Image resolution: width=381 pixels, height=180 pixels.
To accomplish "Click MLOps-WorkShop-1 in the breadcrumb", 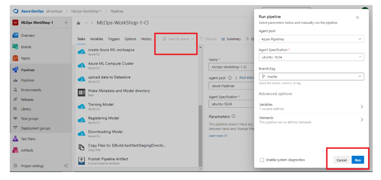I will [86, 11].
